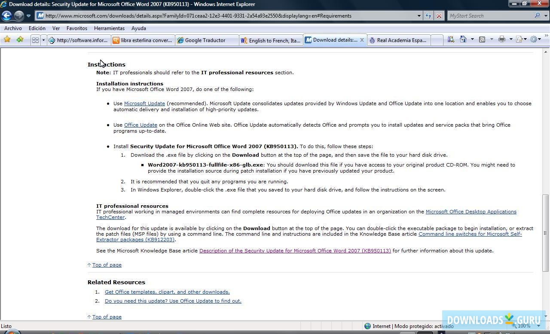
Task: Click the Listo status bar text
Action: pyautogui.click(x=6, y=326)
